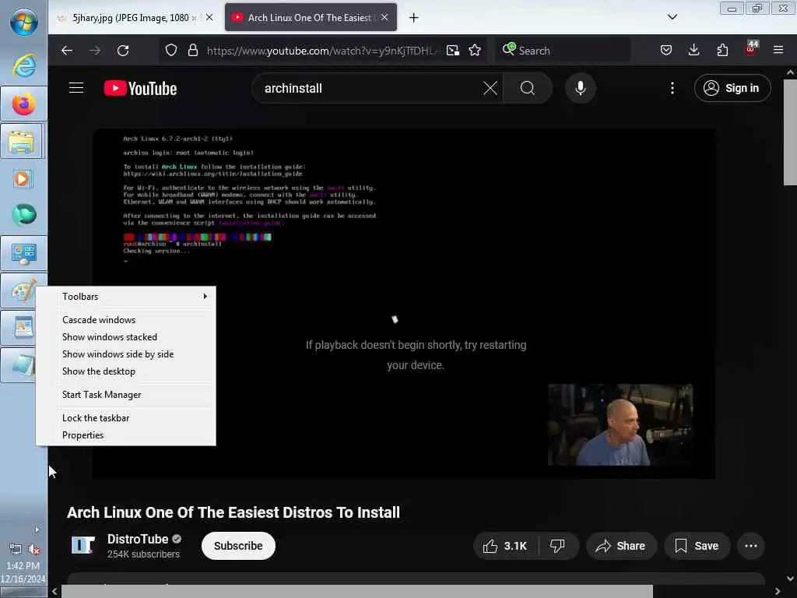Go to the YouTube home logo

click(x=141, y=89)
